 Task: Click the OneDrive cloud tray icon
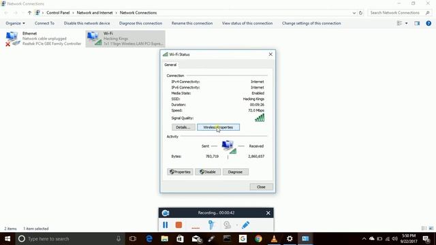point(372,239)
